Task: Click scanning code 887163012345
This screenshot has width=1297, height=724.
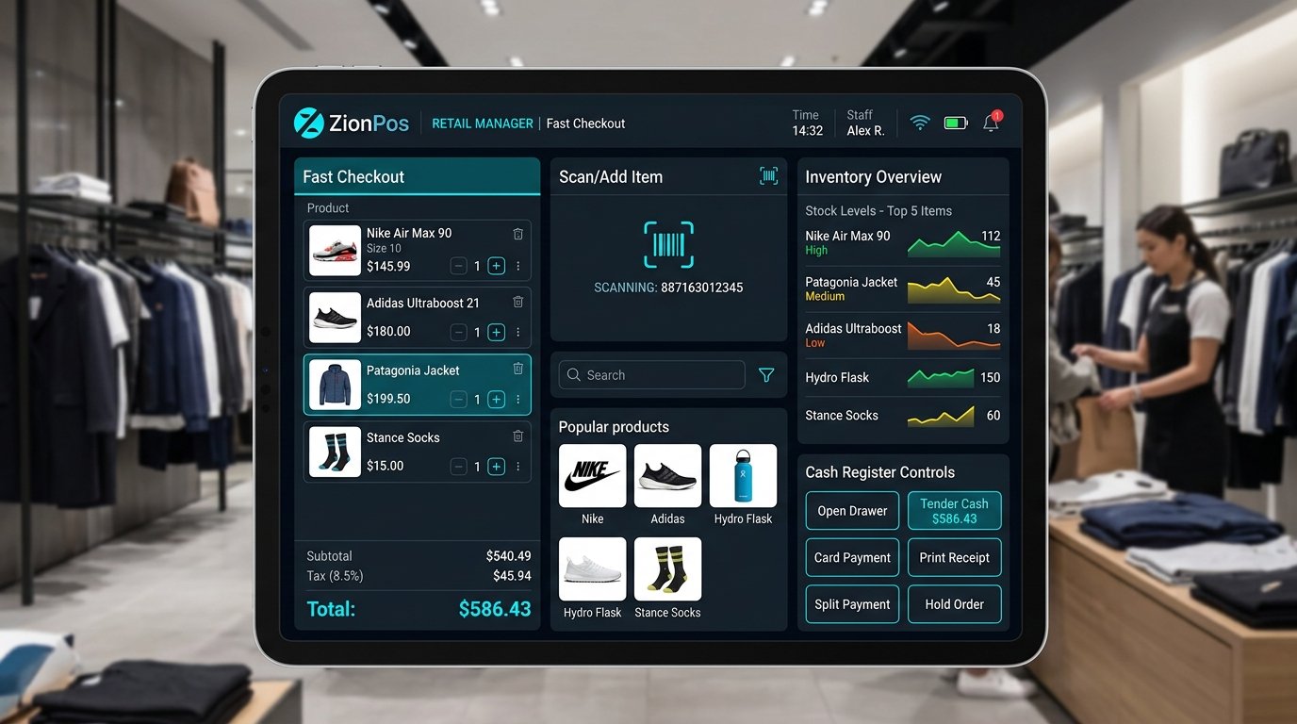Action: pyautogui.click(x=701, y=288)
